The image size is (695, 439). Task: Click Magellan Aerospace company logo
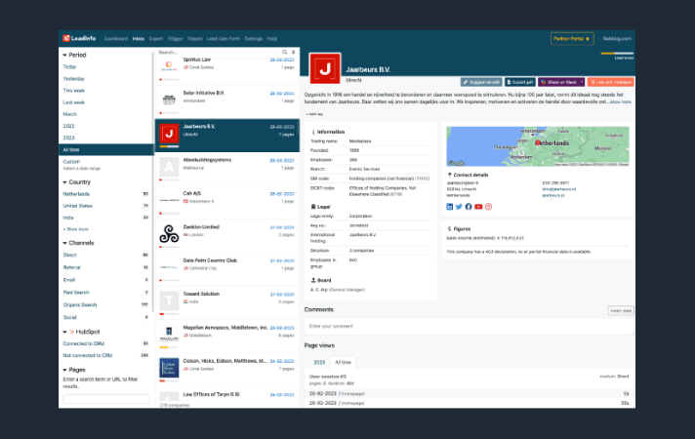click(x=169, y=334)
